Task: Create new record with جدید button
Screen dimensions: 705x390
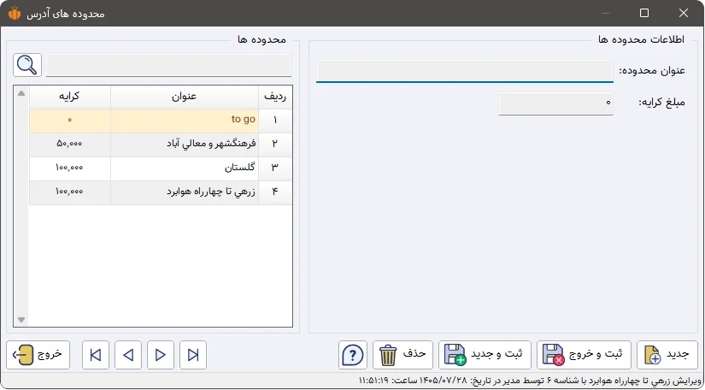Action: tap(667, 355)
